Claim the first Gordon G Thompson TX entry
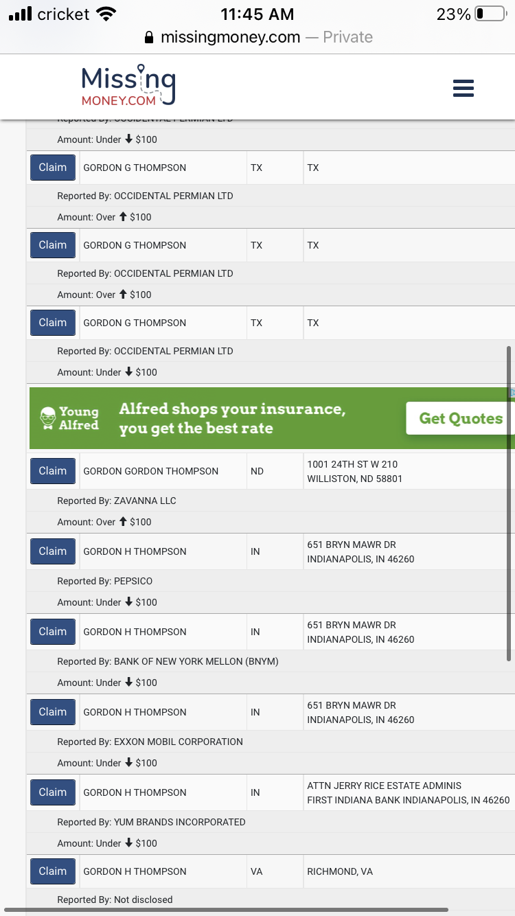Image resolution: width=515 pixels, height=916 pixels. tap(53, 168)
